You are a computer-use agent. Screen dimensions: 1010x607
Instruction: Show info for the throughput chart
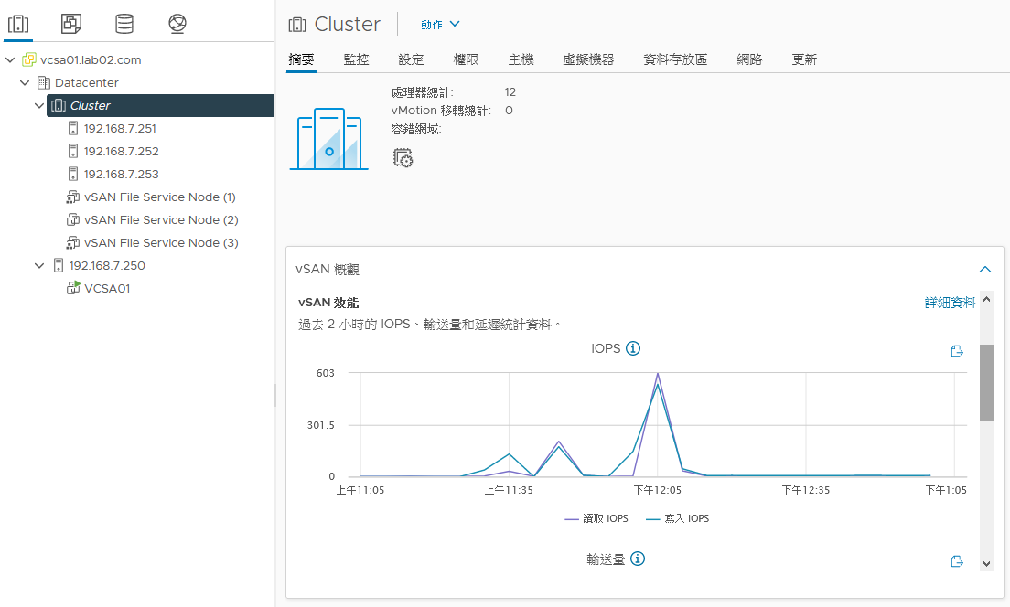pyautogui.click(x=638, y=559)
